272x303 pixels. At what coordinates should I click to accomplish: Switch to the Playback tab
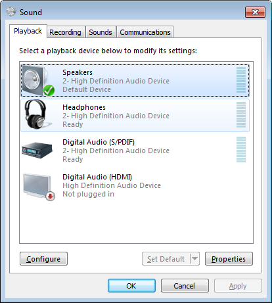(x=28, y=31)
